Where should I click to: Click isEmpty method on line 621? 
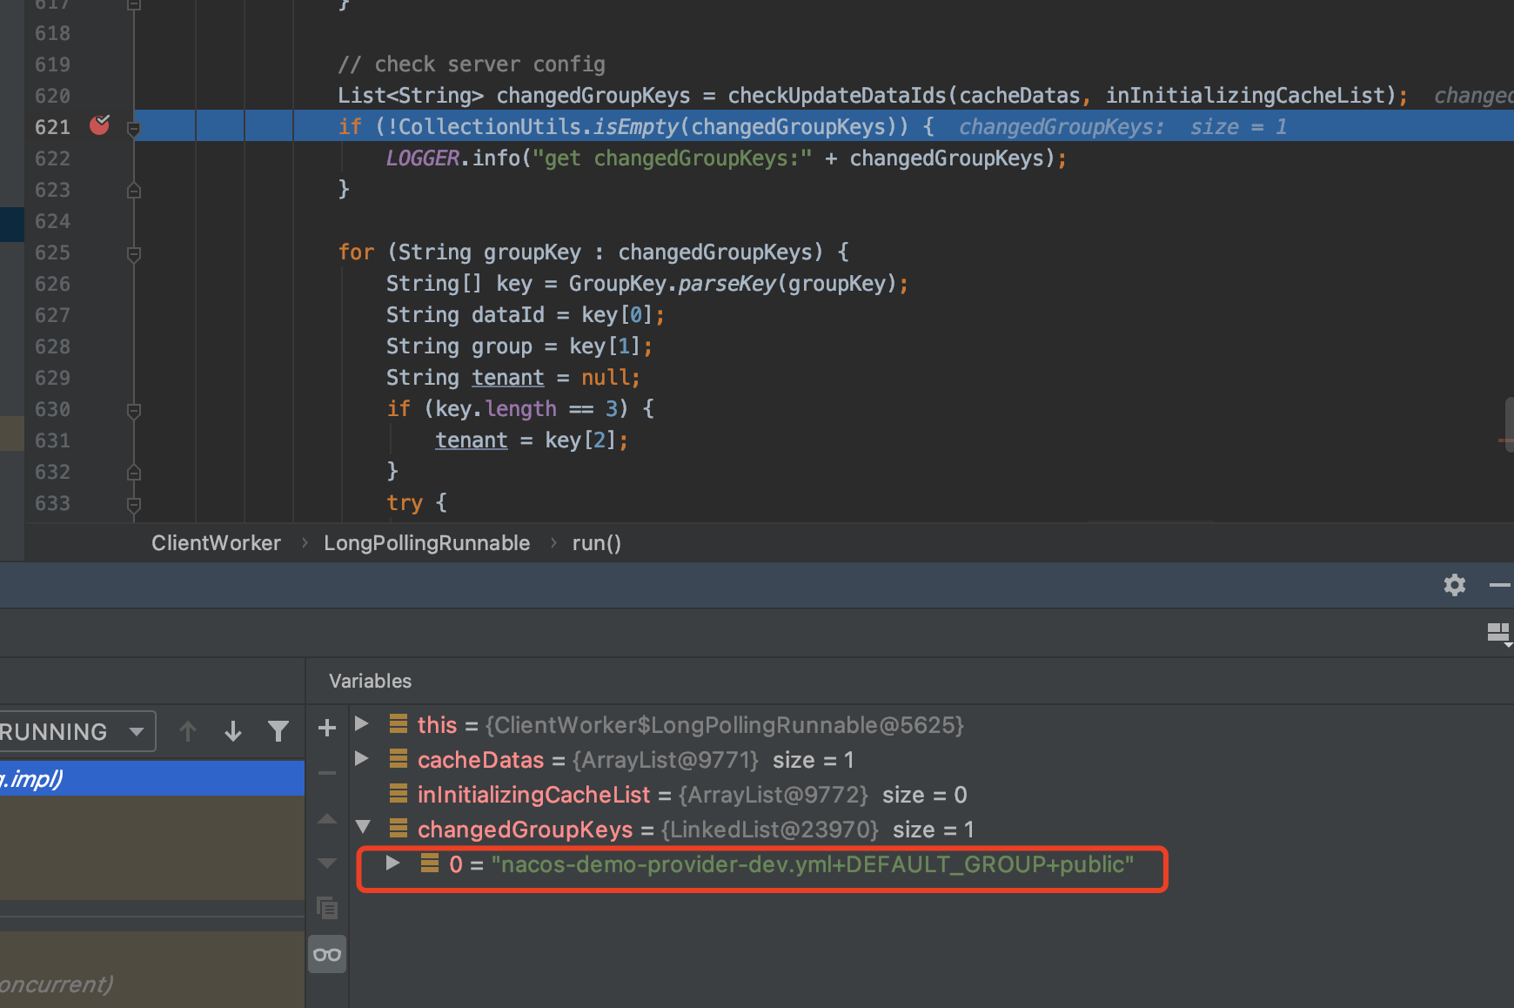point(635,127)
